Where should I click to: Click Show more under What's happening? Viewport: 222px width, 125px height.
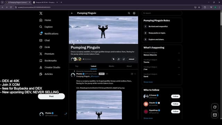pyautogui.click(x=148, y=82)
